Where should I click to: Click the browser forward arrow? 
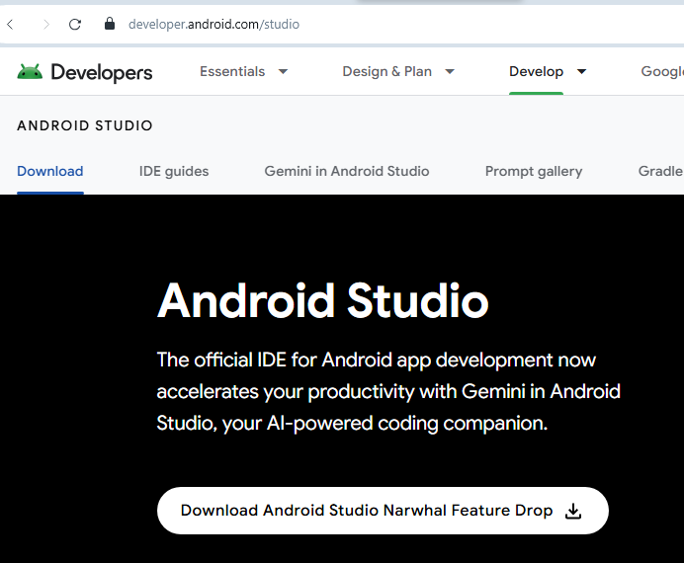tap(45, 25)
